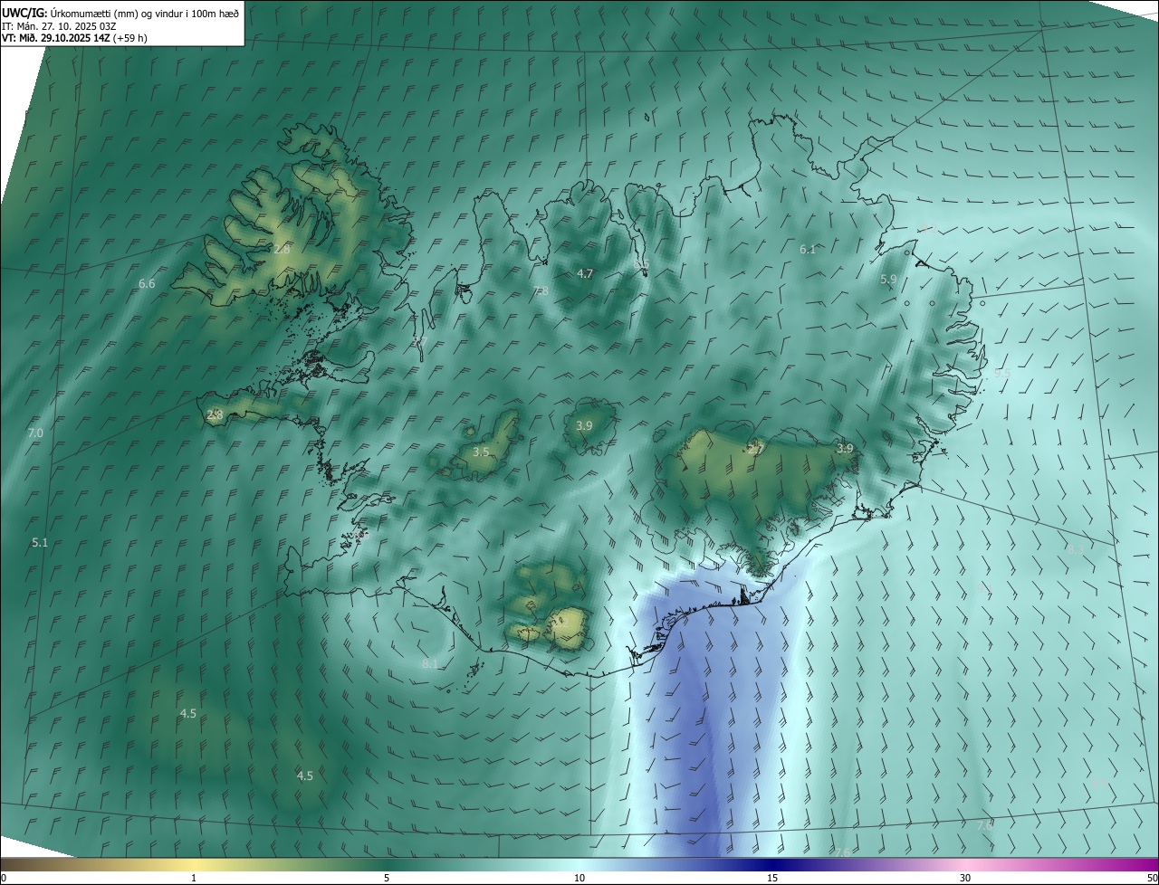Click the 6.6 value label on the map
The image size is (1159, 885).
point(147,284)
